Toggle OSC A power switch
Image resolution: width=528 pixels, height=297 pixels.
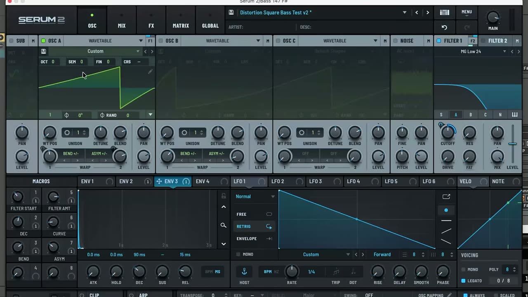tap(43, 41)
